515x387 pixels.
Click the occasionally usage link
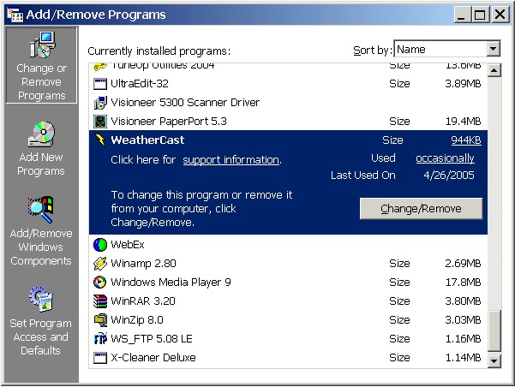[x=445, y=158]
